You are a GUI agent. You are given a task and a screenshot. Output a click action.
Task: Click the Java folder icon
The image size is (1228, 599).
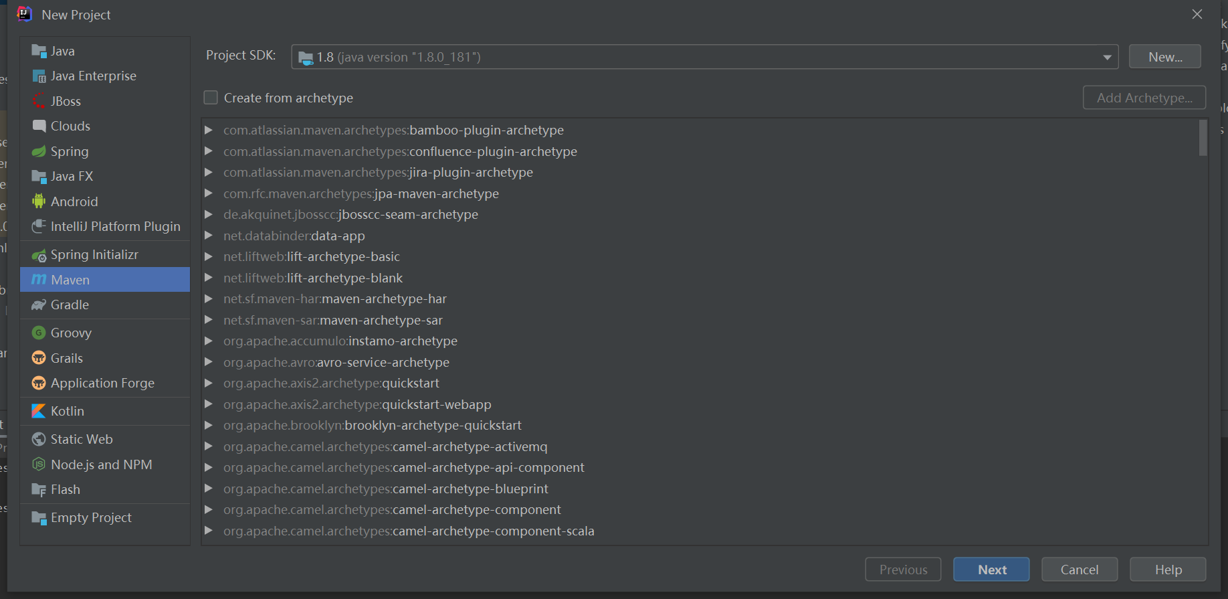39,51
